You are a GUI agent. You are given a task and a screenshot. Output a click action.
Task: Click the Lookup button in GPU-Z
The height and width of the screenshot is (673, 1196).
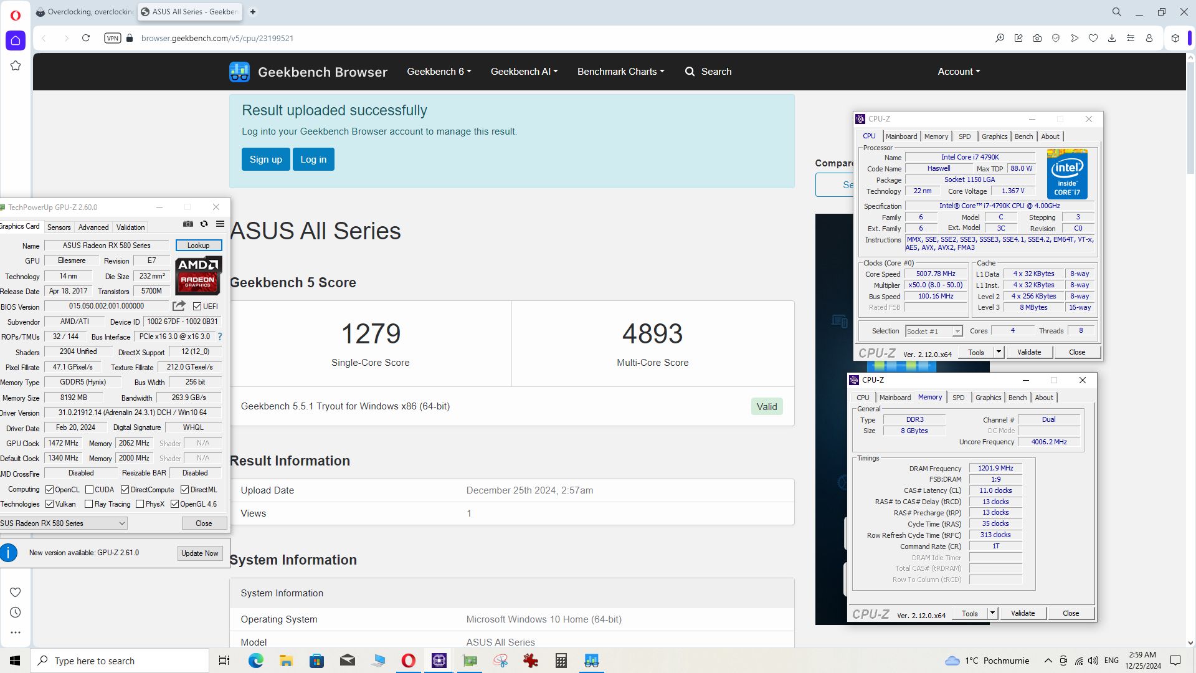[198, 246]
